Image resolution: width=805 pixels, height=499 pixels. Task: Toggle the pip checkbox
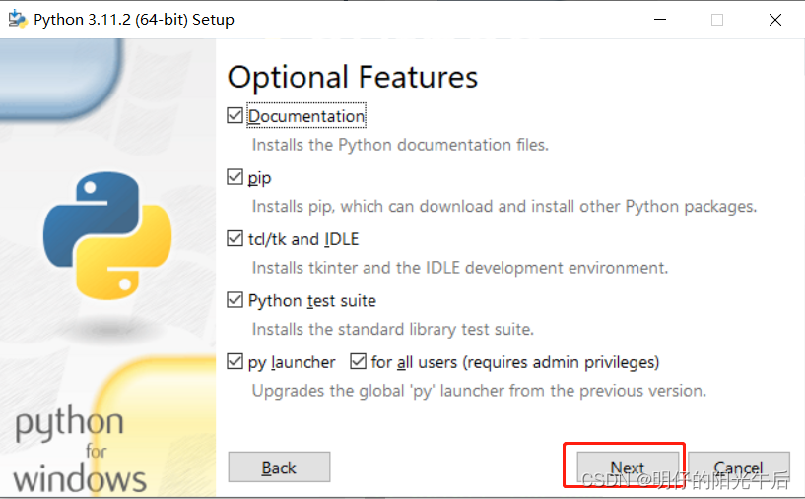tap(235, 178)
